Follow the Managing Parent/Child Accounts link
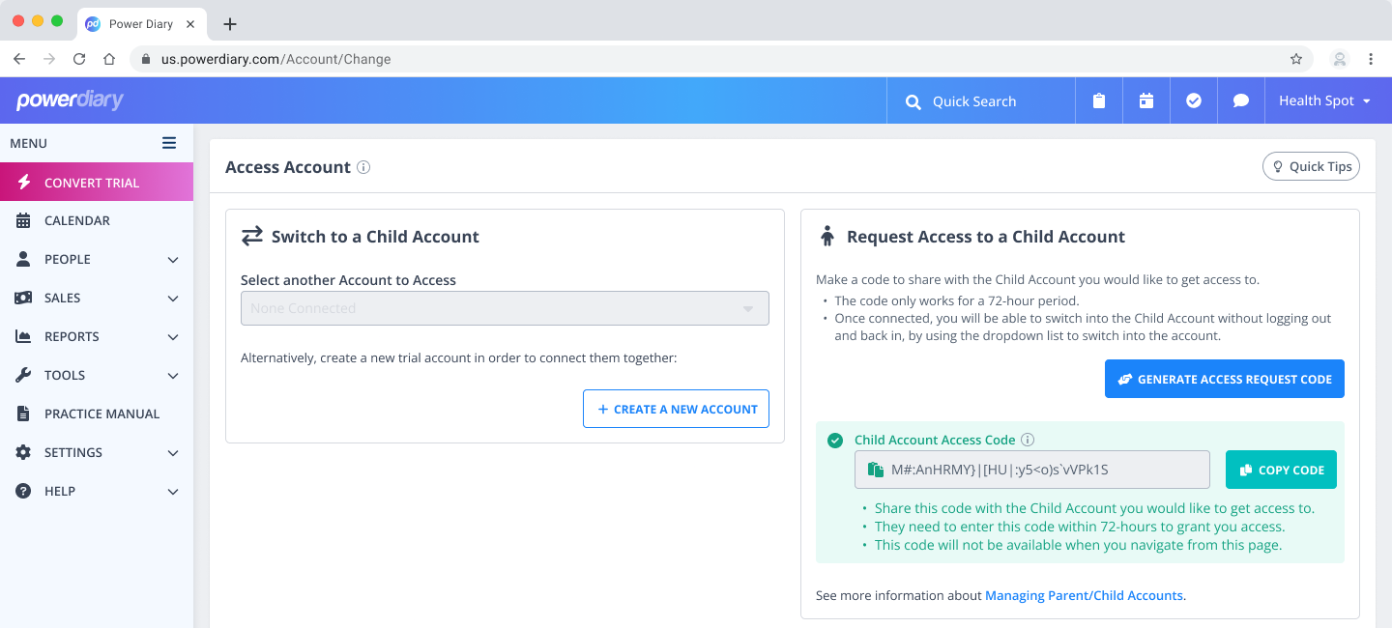The width and height of the screenshot is (1392, 628). [1084, 595]
